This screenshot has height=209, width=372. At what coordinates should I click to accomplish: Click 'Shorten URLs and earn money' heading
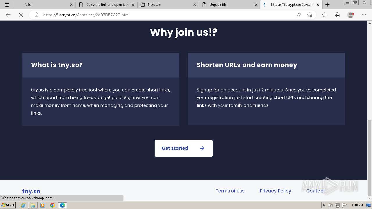(x=247, y=65)
